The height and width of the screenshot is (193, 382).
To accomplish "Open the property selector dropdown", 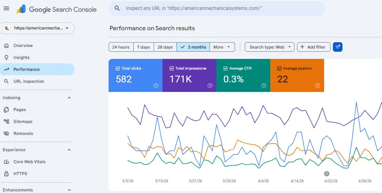I will 37,28.
